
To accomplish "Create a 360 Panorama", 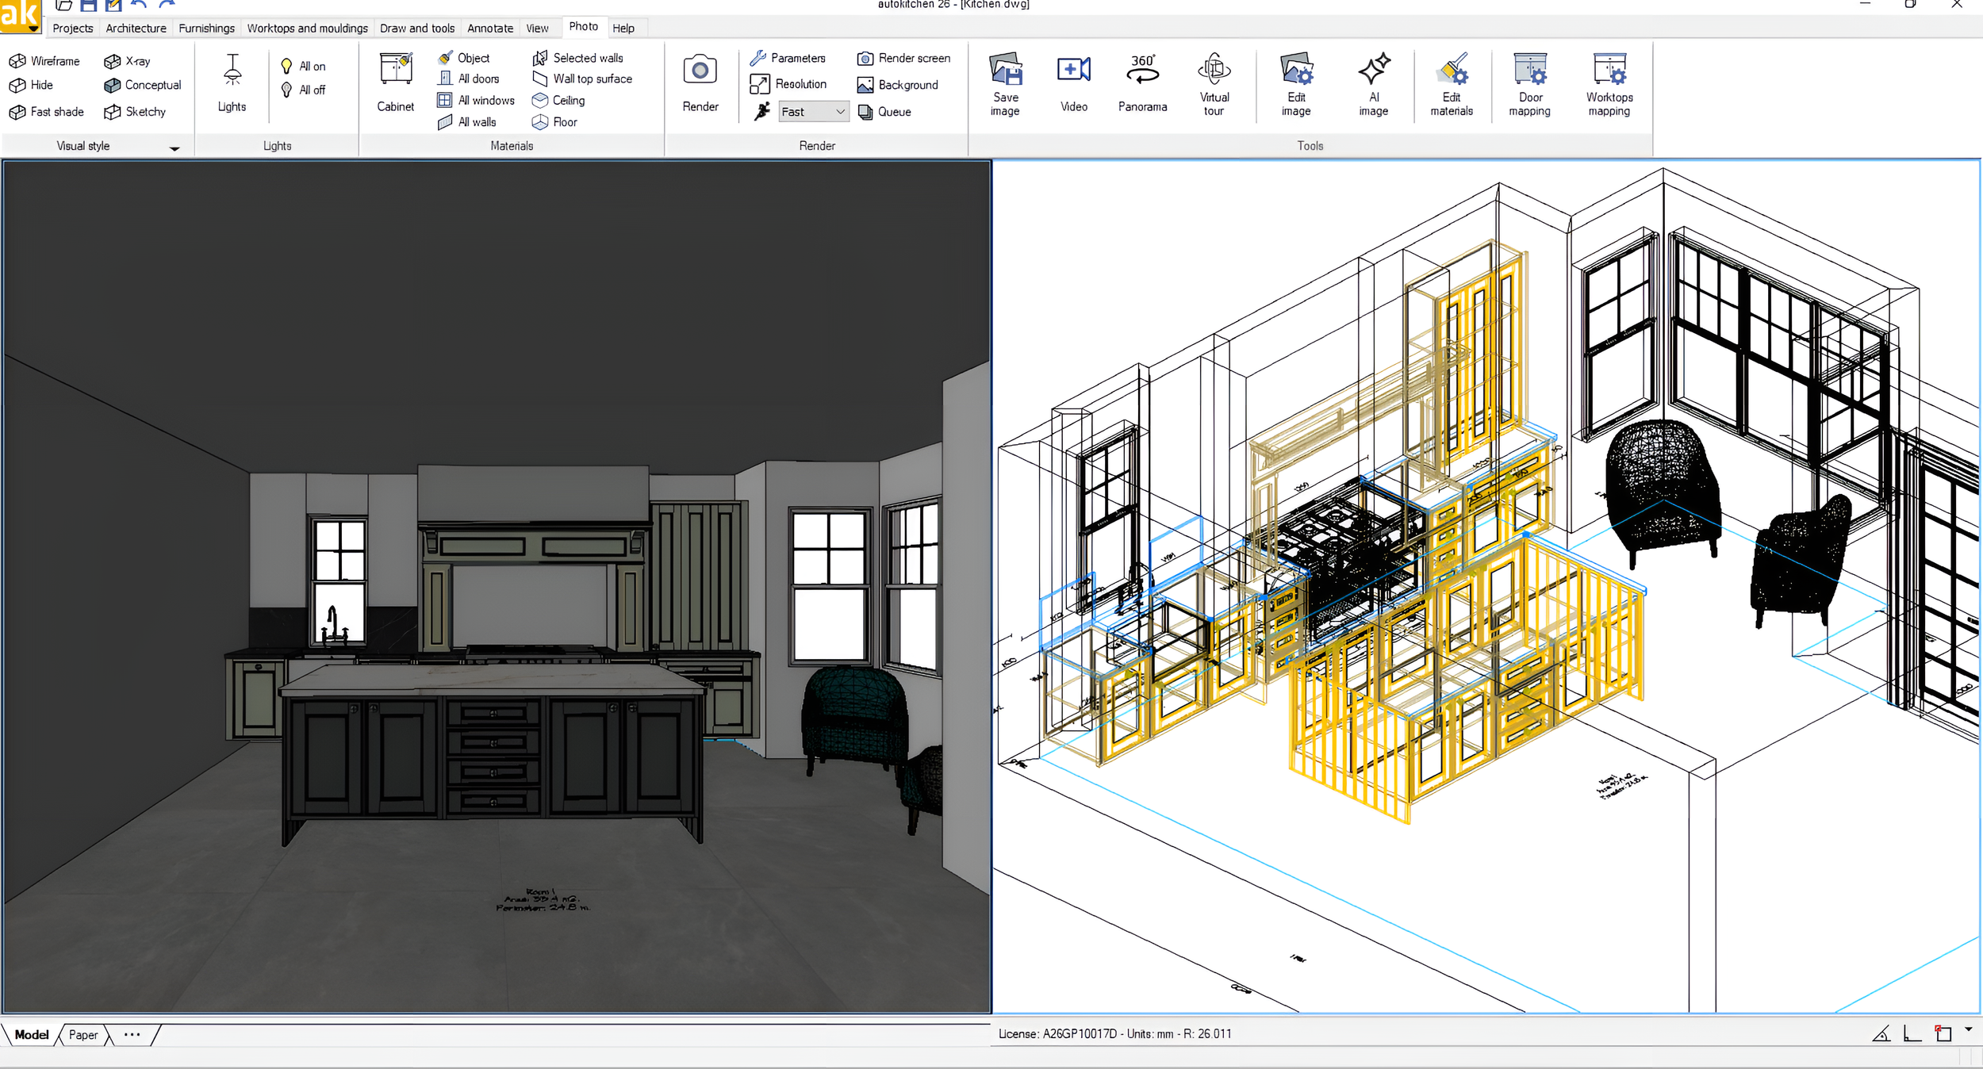I will [1142, 84].
